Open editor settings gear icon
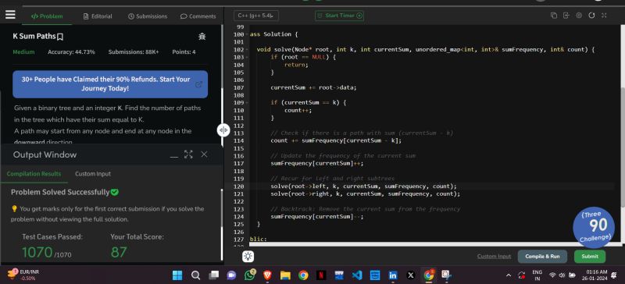 [x=579, y=16]
